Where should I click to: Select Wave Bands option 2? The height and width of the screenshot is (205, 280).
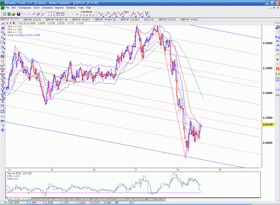81,15
